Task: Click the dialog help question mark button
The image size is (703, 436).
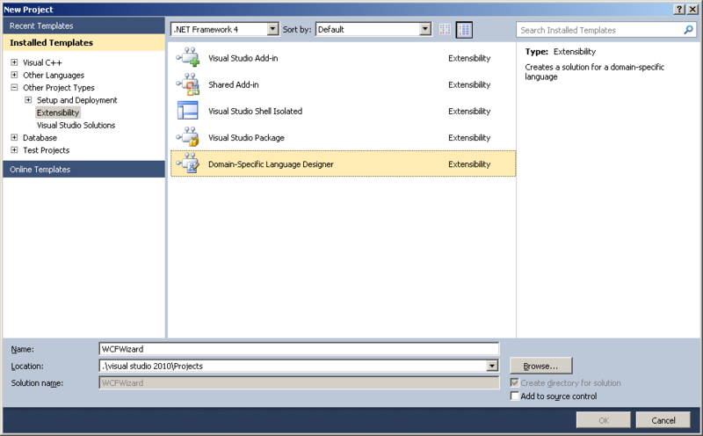Action: point(679,9)
